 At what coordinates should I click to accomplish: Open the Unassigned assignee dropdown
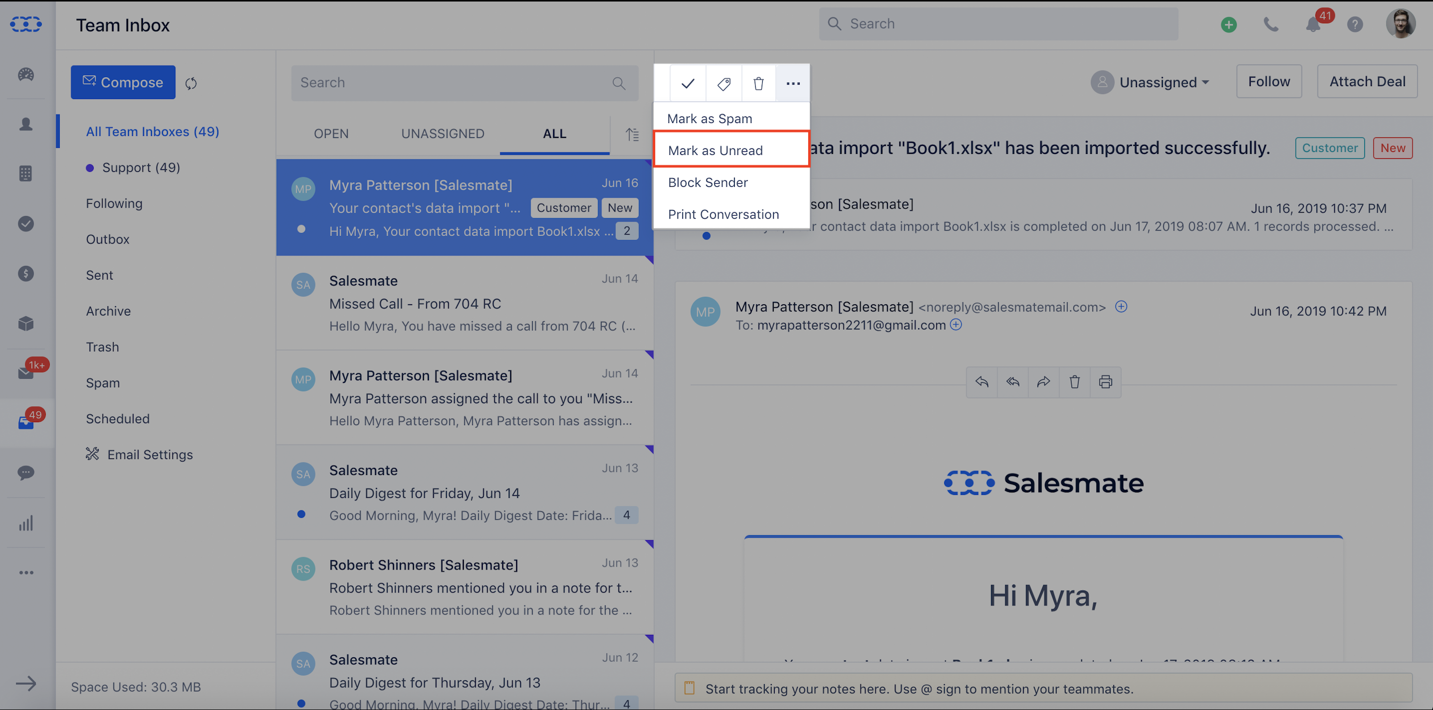coord(1150,82)
